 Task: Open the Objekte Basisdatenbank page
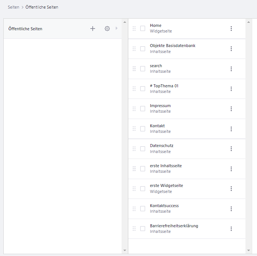(x=172, y=46)
